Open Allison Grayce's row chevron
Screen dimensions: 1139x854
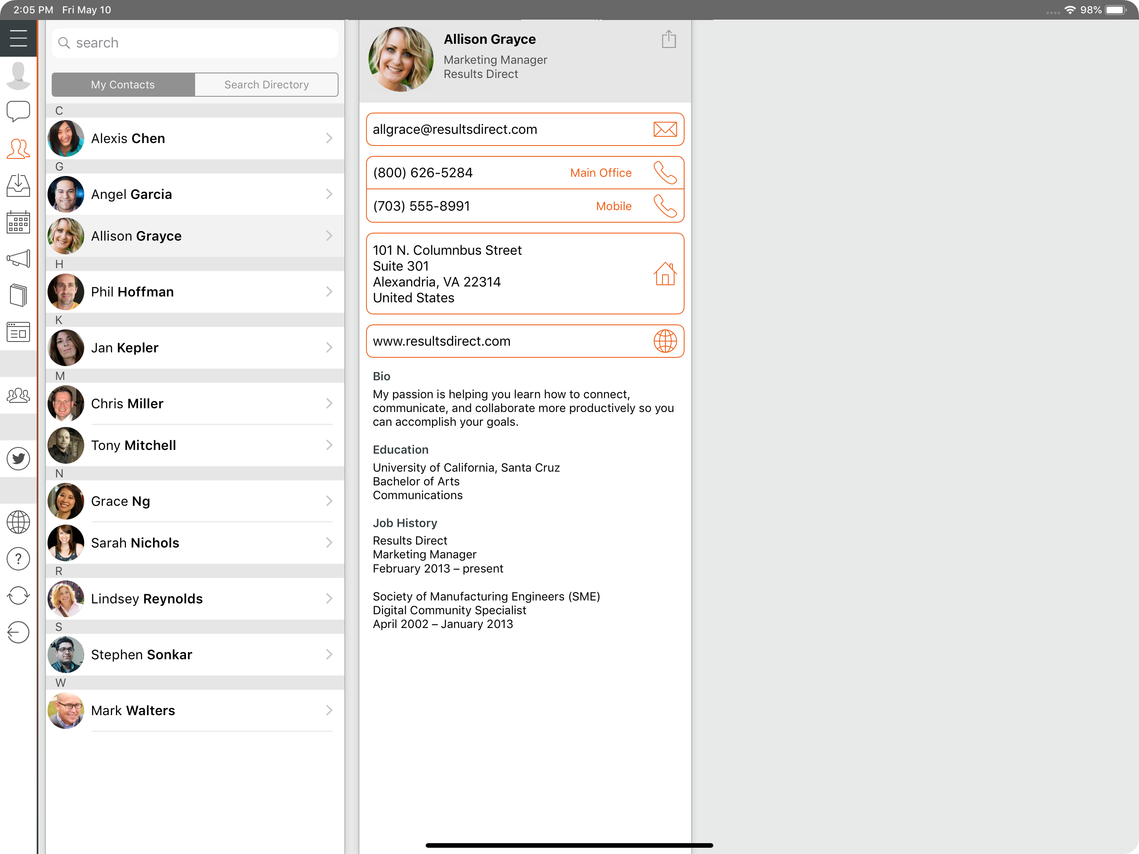pyautogui.click(x=329, y=236)
